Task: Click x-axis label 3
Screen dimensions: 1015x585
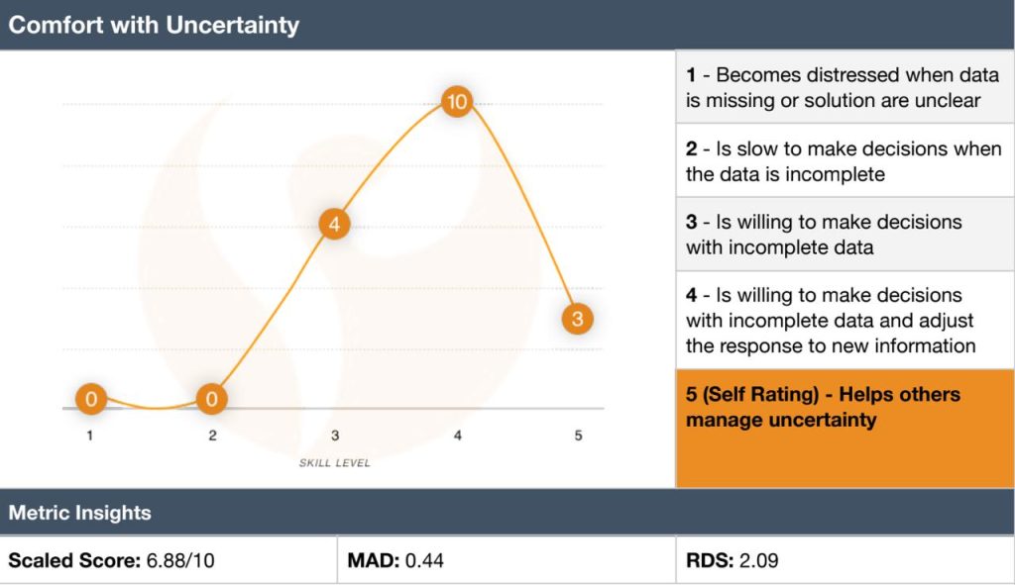Action: point(335,435)
